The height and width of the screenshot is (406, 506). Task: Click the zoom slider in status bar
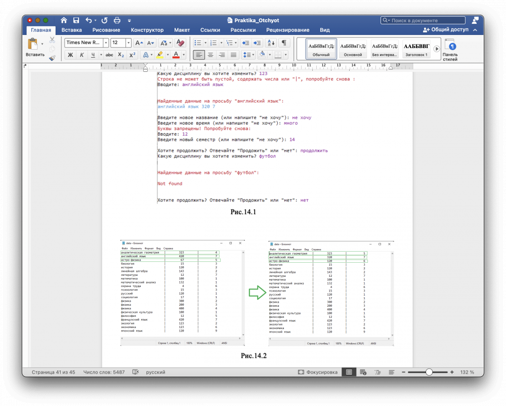429,372
